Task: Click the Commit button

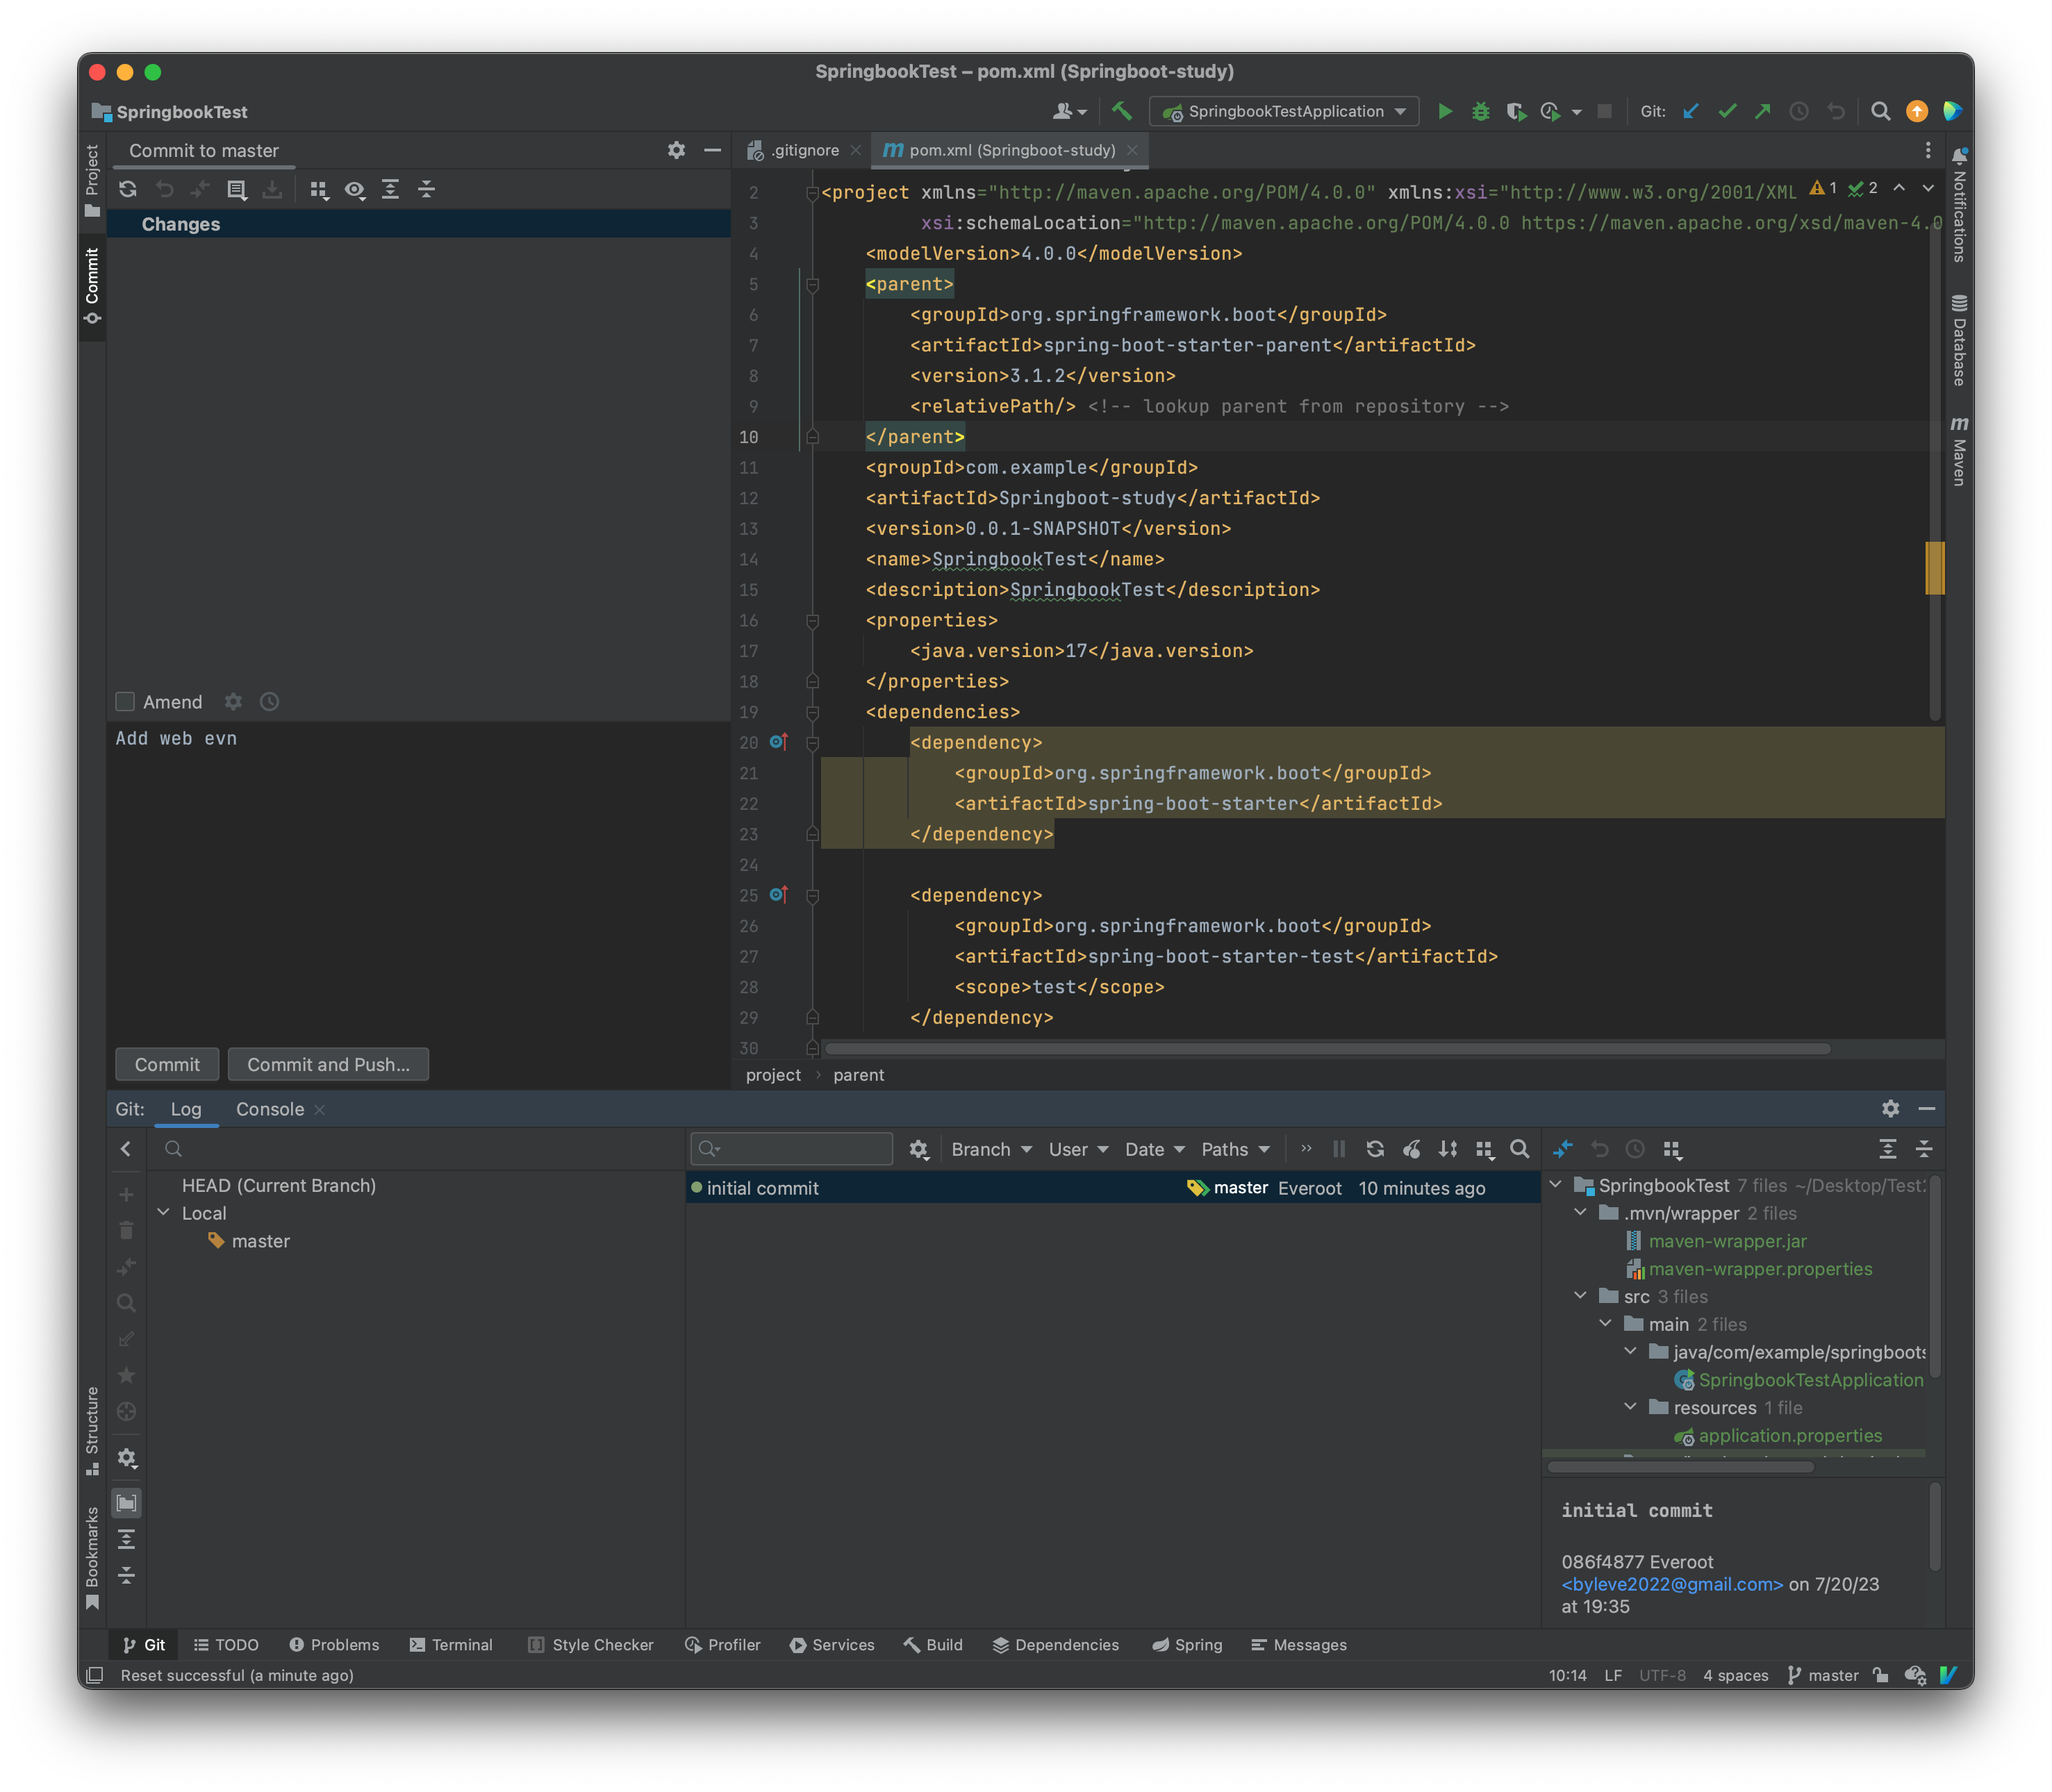Action: tap(167, 1065)
